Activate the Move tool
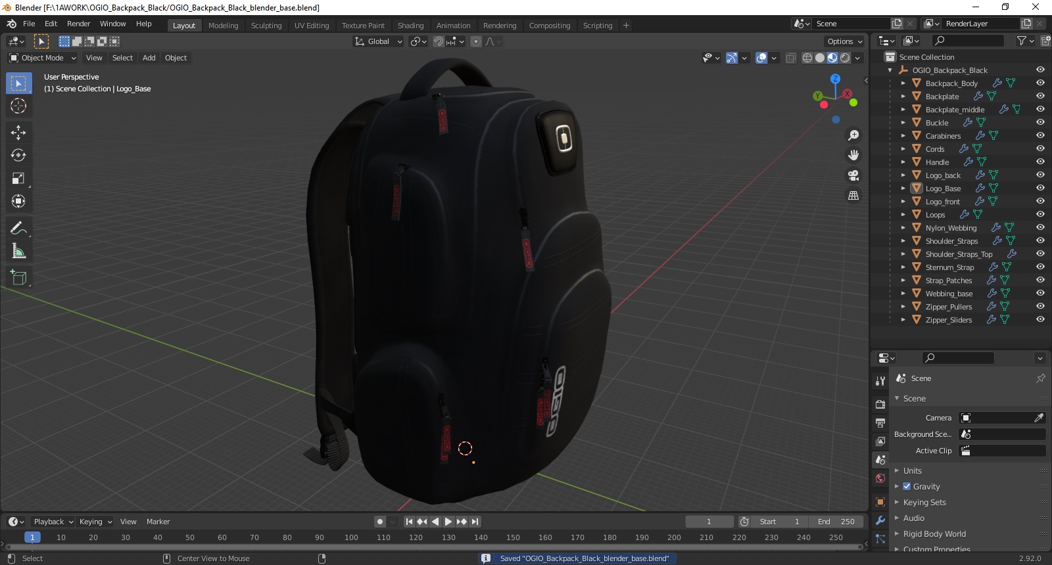The height and width of the screenshot is (565, 1052). [x=18, y=133]
